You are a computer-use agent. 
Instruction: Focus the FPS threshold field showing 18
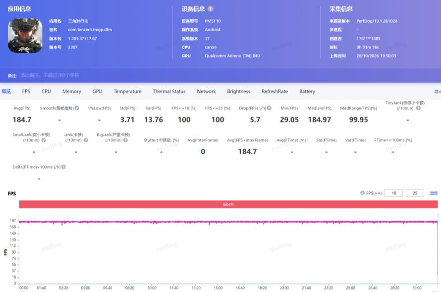coord(394,193)
